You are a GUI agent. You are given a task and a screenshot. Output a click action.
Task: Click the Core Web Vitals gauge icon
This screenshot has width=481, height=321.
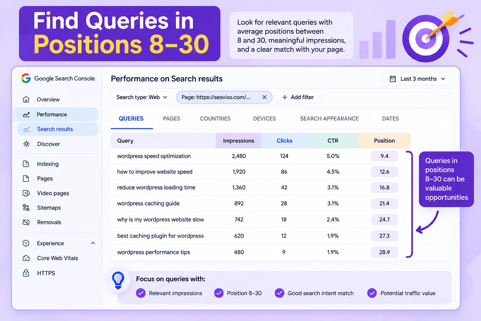pyautogui.click(x=26, y=258)
